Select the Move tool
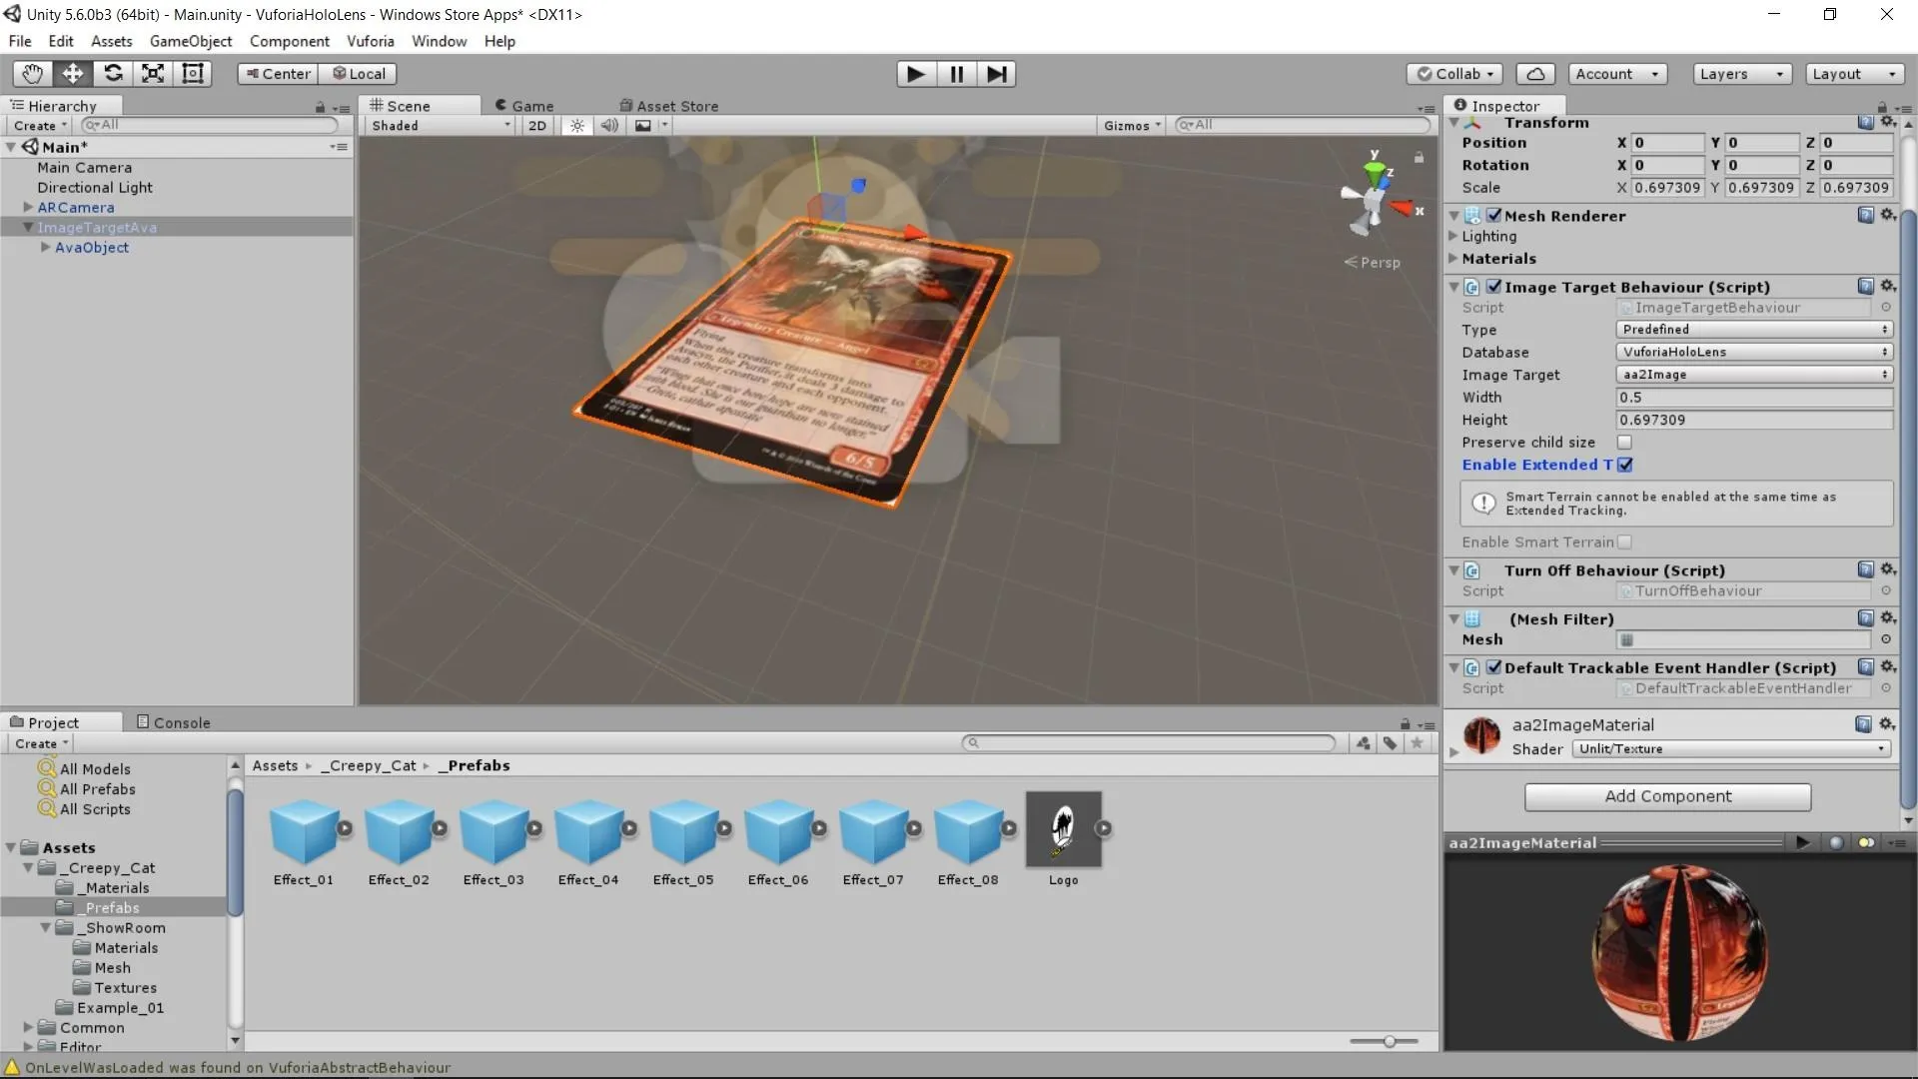 [x=72, y=73]
